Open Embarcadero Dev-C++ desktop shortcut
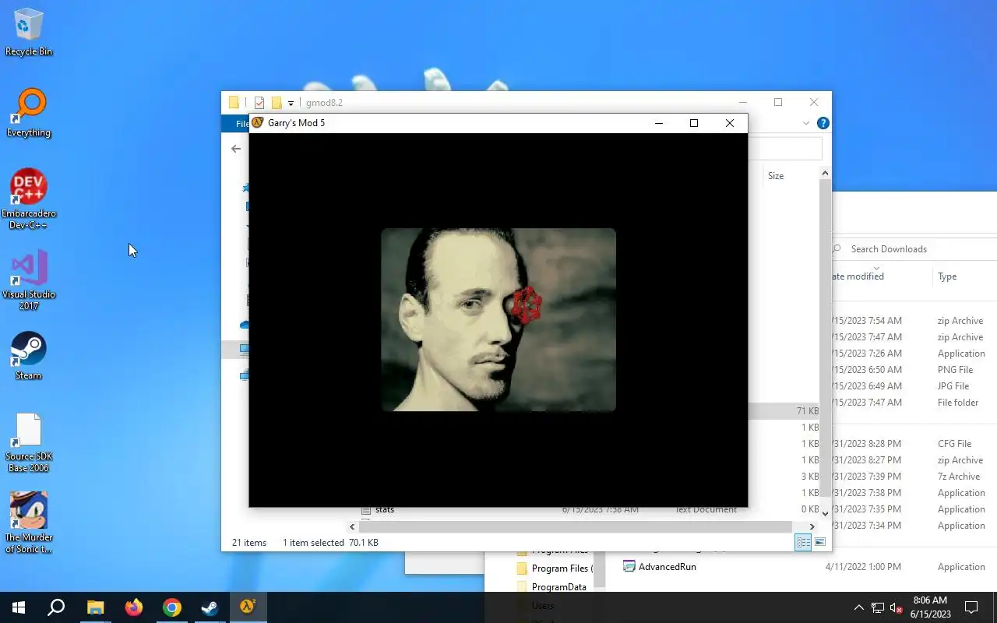The width and height of the screenshot is (997, 623). tap(29, 199)
